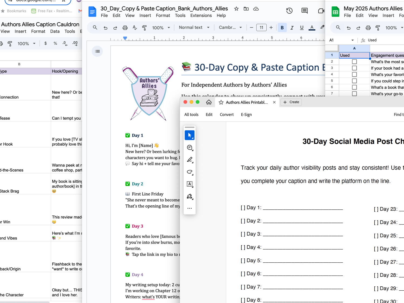The width and height of the screenshot is (404, 303).
Task: Open the Tools menu in Docs
Action: coord(180,16)
